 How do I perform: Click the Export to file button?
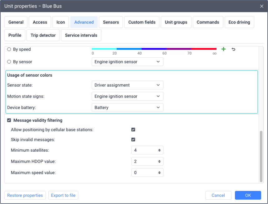63,195
